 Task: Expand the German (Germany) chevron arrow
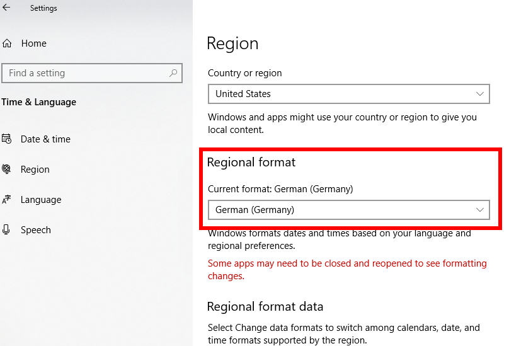[x=480, y=210]
